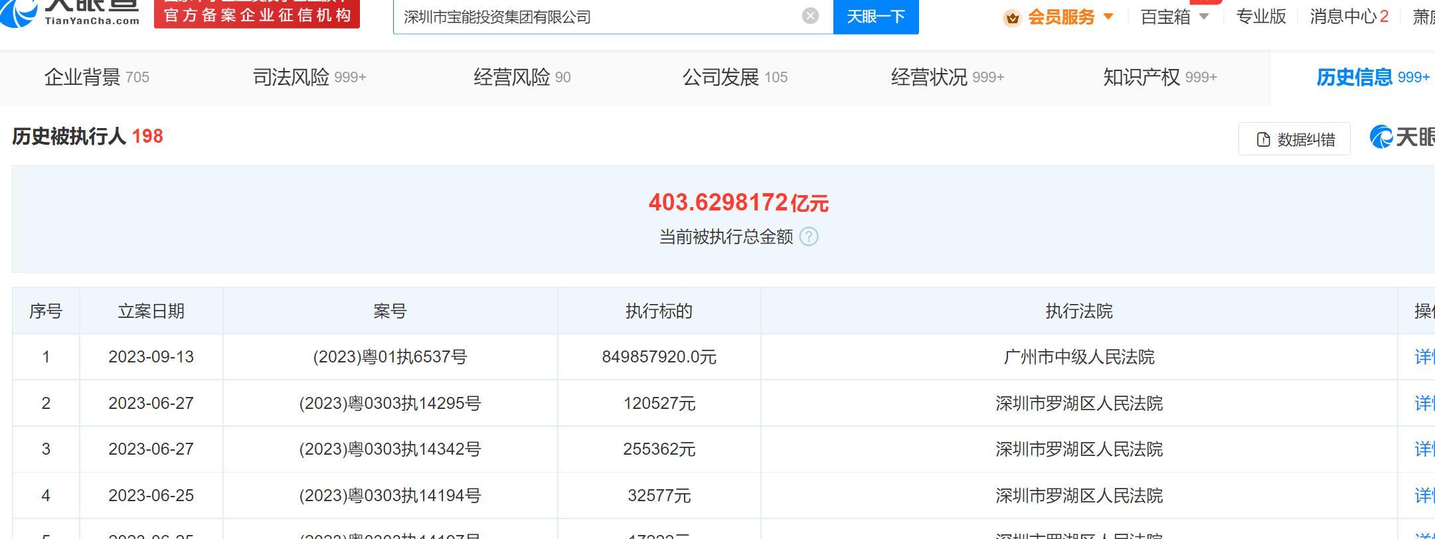The height and width of the screenshot is (539, 1435).
Task: Open the 会员服务 menu label
Action: [x=1061, y=17]
